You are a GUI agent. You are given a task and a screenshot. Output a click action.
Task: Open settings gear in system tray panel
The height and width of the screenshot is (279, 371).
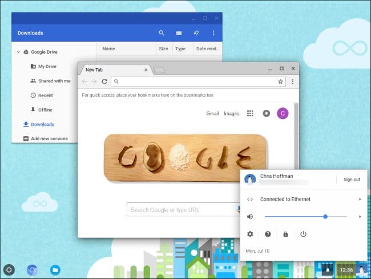[250, 234]
